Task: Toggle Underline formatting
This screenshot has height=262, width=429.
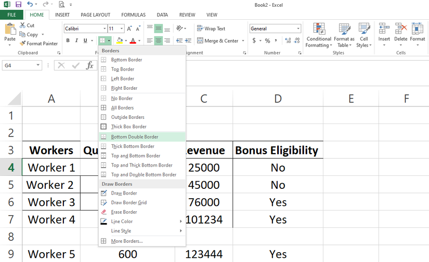Action: pyautogui.click(x=85, y=40)
